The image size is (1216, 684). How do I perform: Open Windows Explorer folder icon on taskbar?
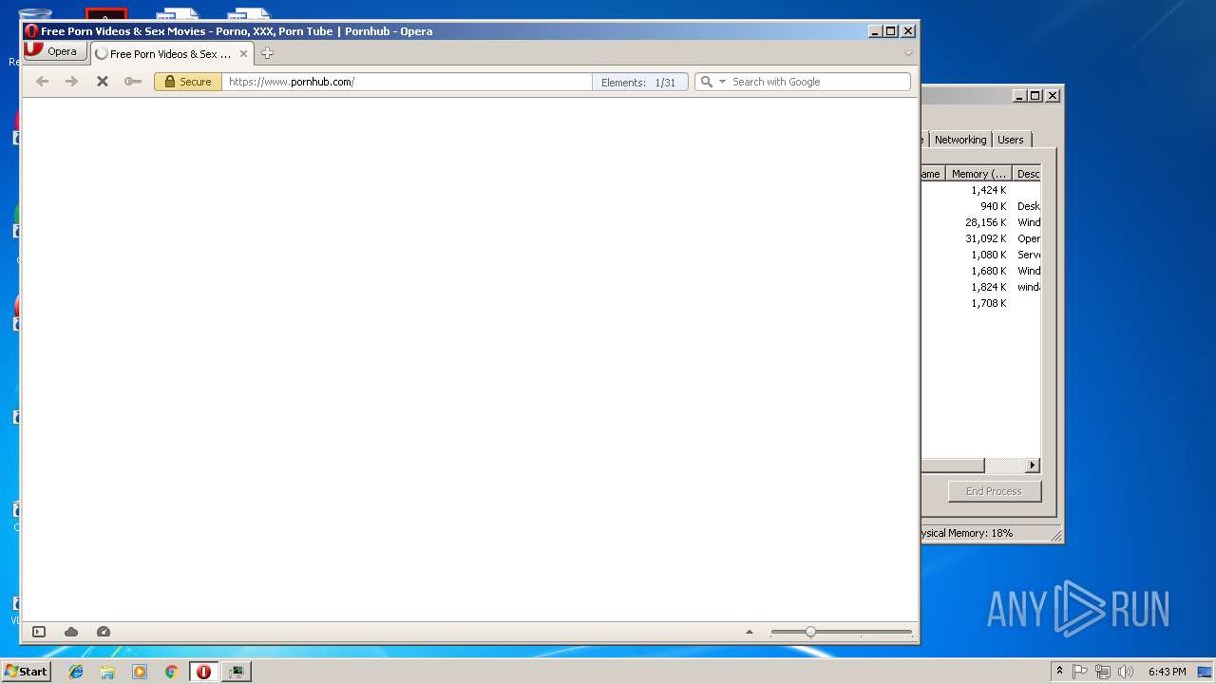tap(107, 672)
